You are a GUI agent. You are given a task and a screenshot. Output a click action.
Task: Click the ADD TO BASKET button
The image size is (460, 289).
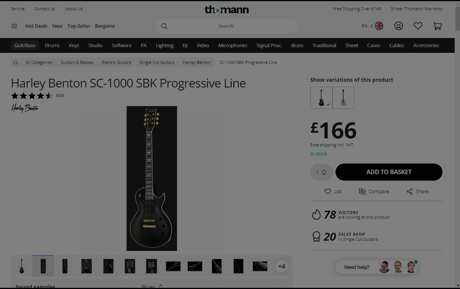tap(389, 172)
